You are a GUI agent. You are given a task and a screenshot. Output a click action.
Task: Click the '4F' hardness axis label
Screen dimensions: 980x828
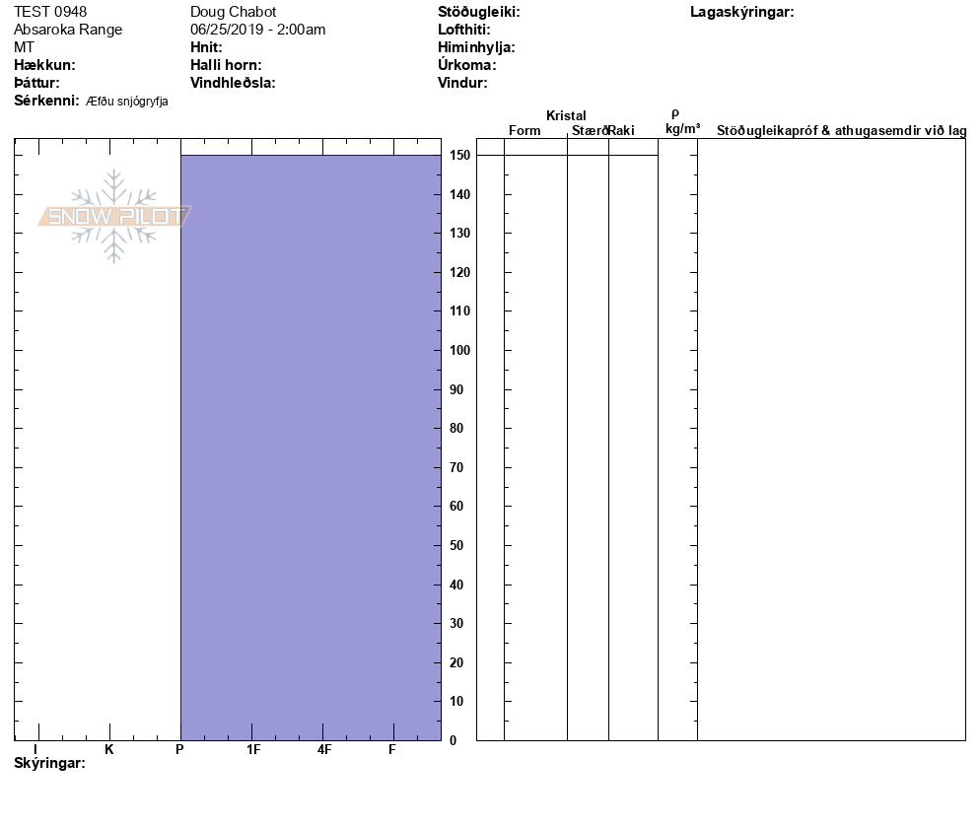click(x=323, y=749)
